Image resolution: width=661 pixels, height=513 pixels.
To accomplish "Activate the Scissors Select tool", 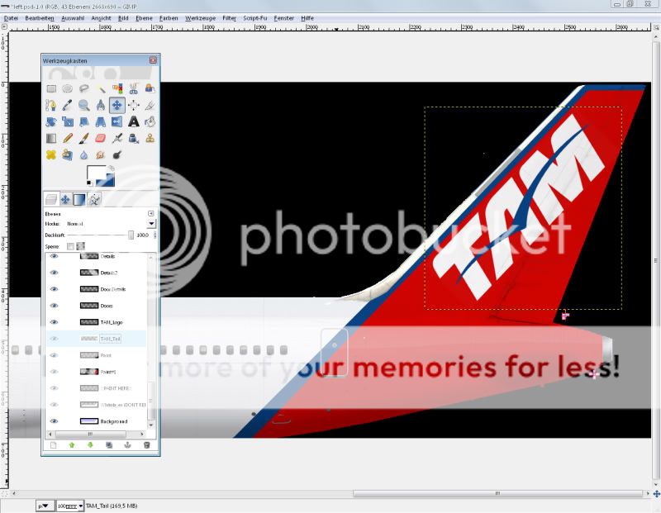I will tap(133, 88).
